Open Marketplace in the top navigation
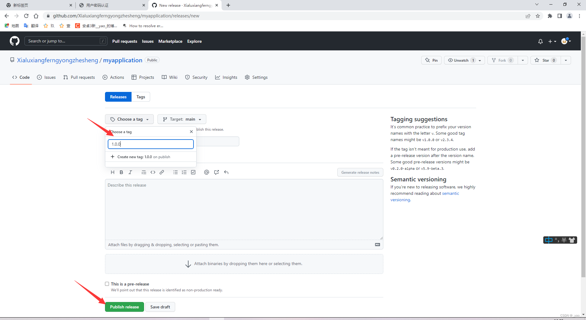The height and width of the screenshot is (320, 586). 170,41
